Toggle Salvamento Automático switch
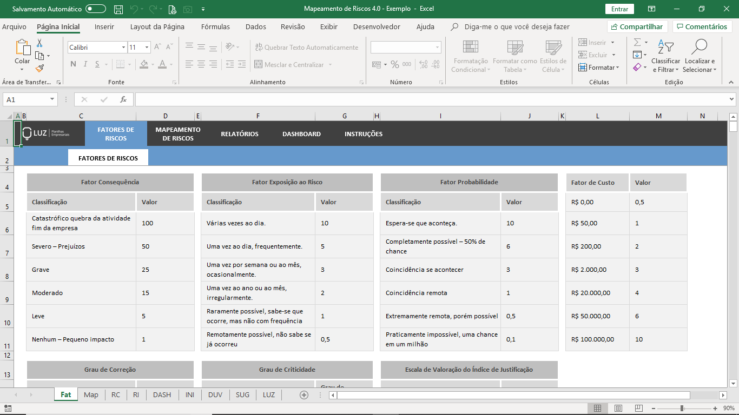Viewport: 739px width, 415px height. click(96, 9)
